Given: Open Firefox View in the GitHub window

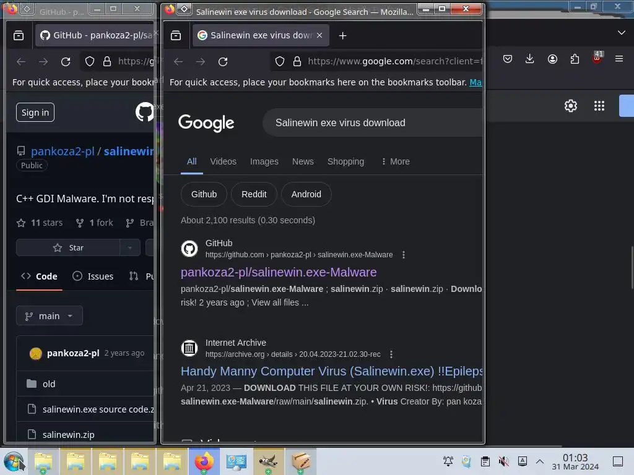Looking at the screenshot, I should click(19, 35).
